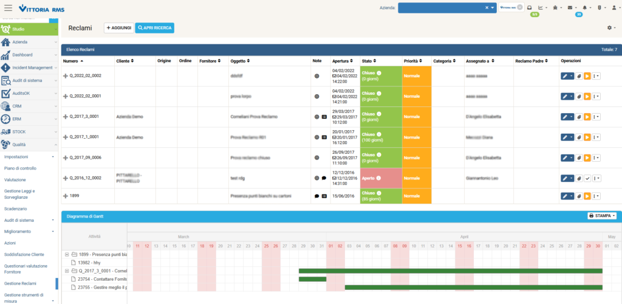This screenshot has width=622, height=304.
Task: Open Soddisfazione Cliente sidebar link
Action: tap(24, 254)
